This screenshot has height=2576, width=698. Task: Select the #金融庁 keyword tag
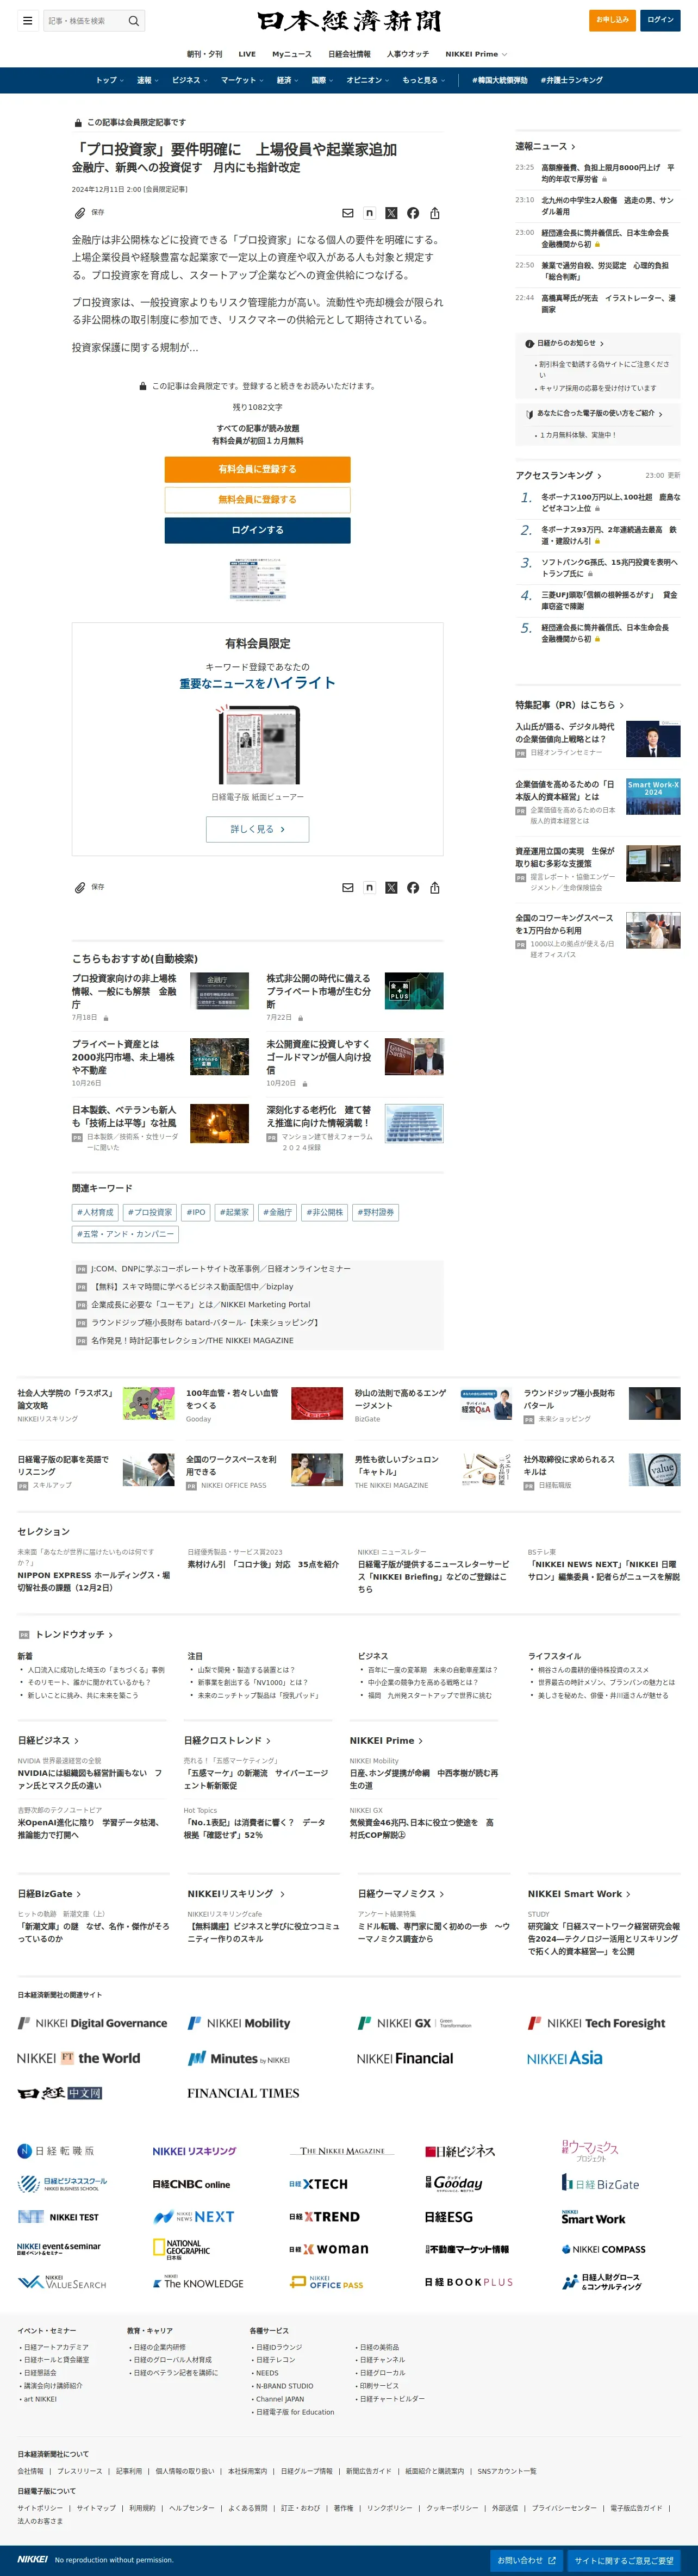278,1212
